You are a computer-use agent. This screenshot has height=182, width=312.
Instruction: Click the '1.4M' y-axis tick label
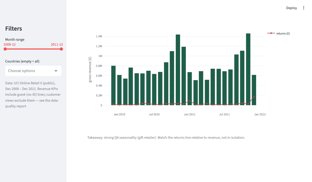tap(99, 36)
